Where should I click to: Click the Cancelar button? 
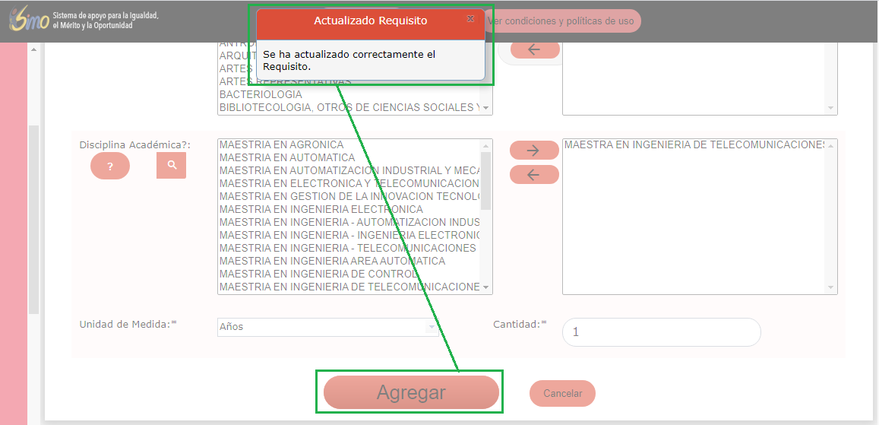[562, 393]
